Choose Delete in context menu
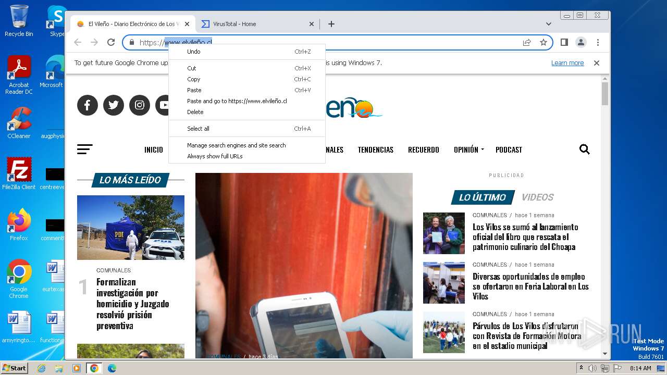This screenshot has height=375, width=667. (247, 112)
